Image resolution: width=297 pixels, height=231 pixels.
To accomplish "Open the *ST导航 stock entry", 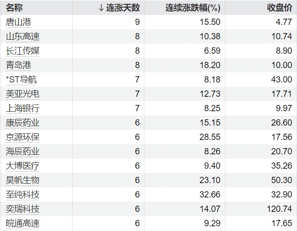I will 21,79.
